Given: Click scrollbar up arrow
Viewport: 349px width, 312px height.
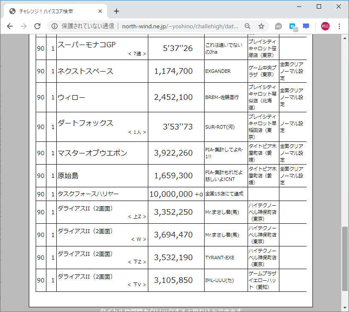Looking at the screenshot, I should coord(345,38).
